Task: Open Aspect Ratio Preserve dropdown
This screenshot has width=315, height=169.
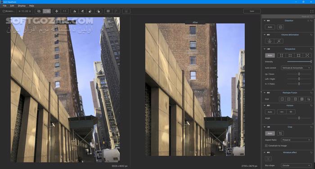Action: 296,140
